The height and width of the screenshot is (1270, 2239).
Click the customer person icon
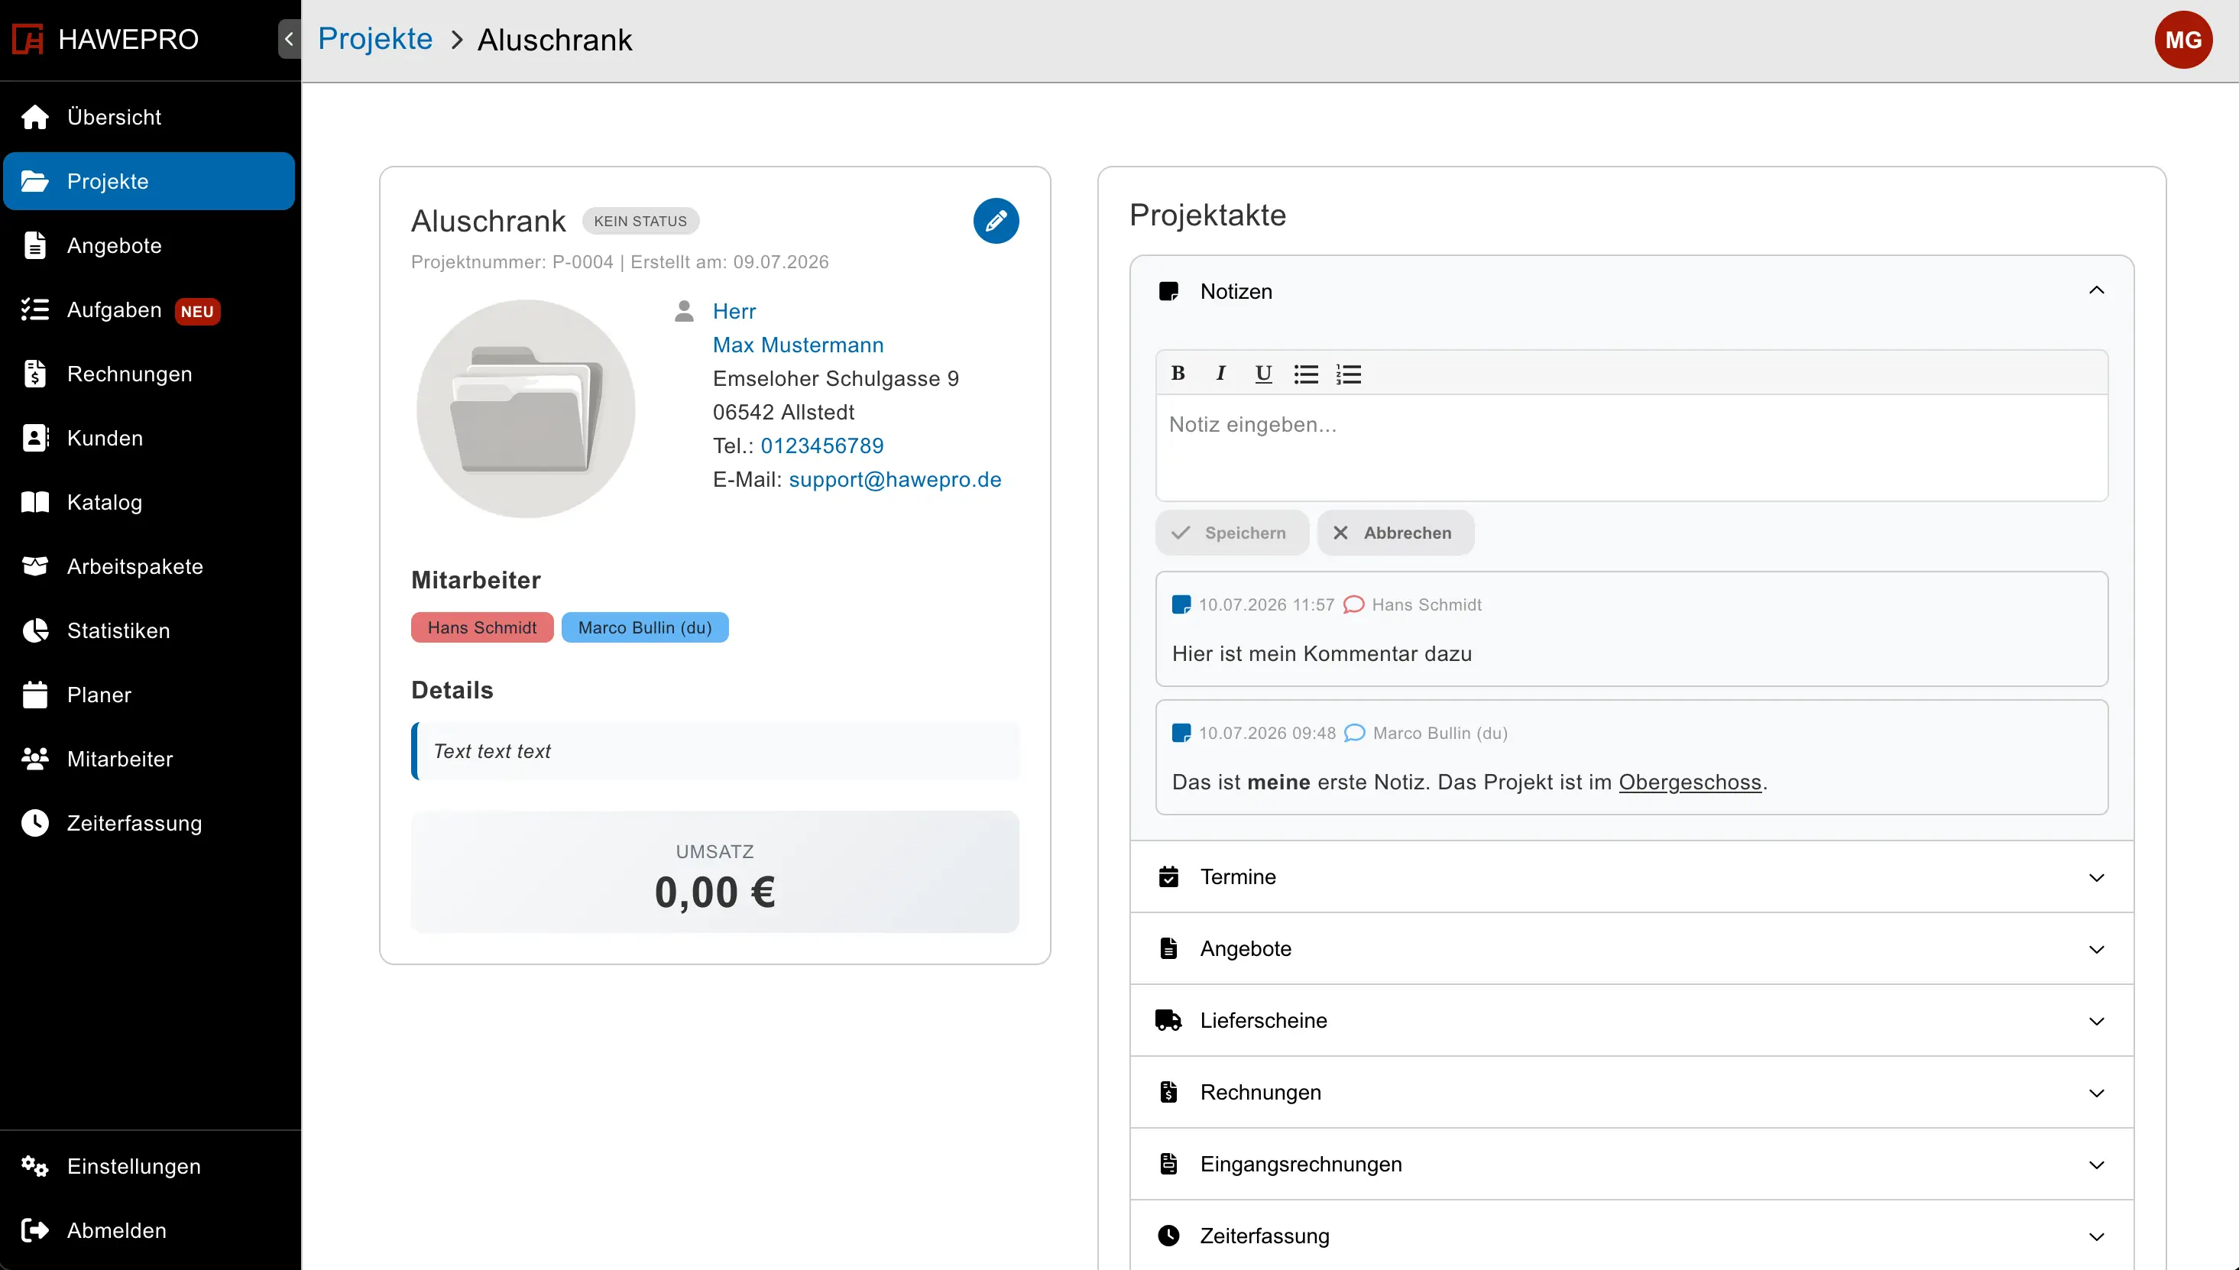(685, 312)
